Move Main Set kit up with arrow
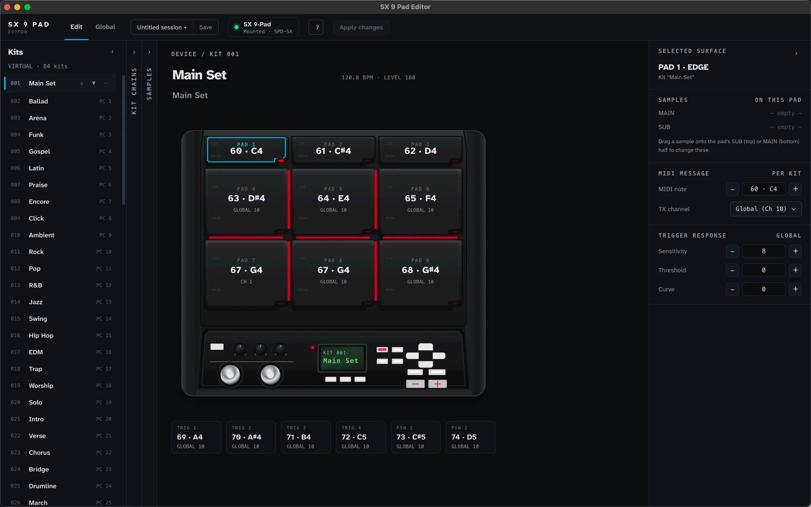This screenshot has width=811, height=507. pos(81,83)
